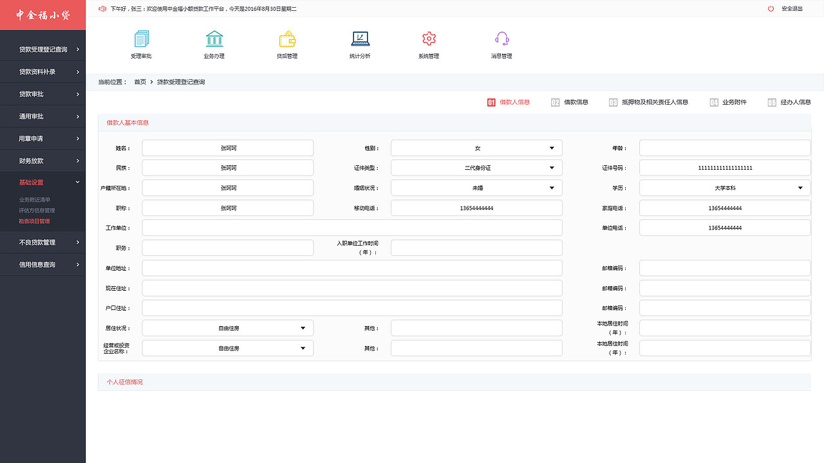Screen dimensions: 824x463
Task: Go to 首页 in the breadcrumb
Action: [140, 82]
